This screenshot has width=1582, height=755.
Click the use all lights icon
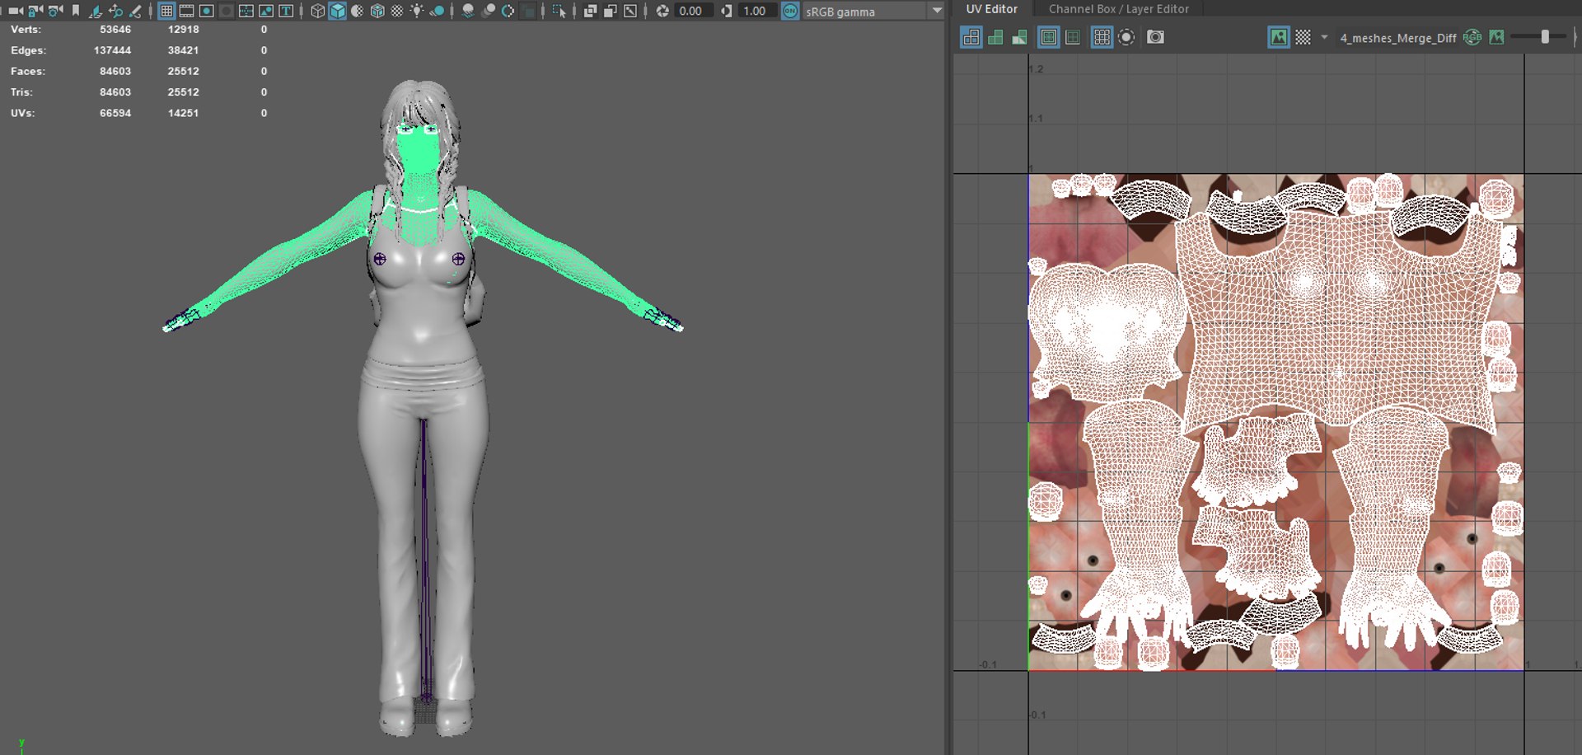coord(417,11)
